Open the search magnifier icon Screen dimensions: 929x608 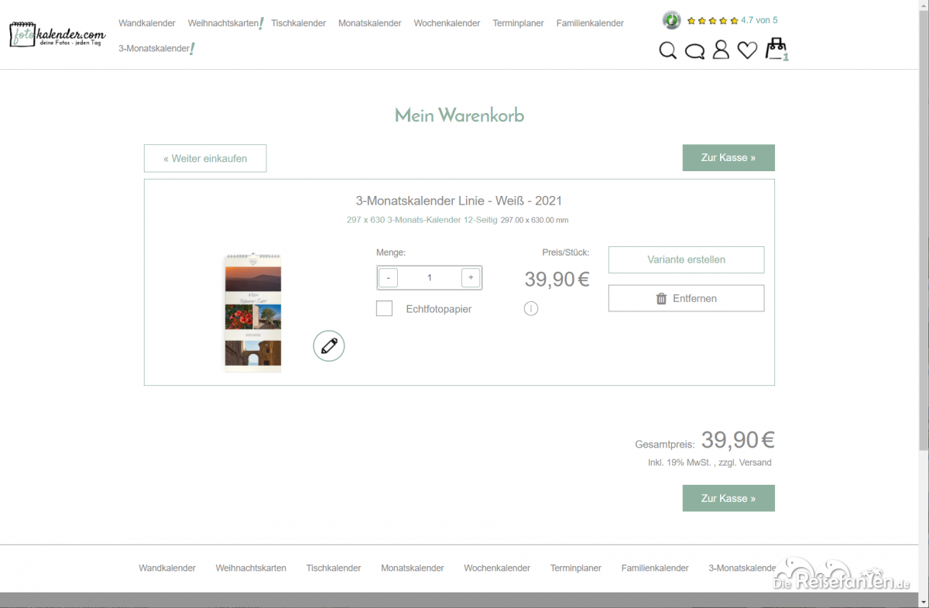coord(667,51)
